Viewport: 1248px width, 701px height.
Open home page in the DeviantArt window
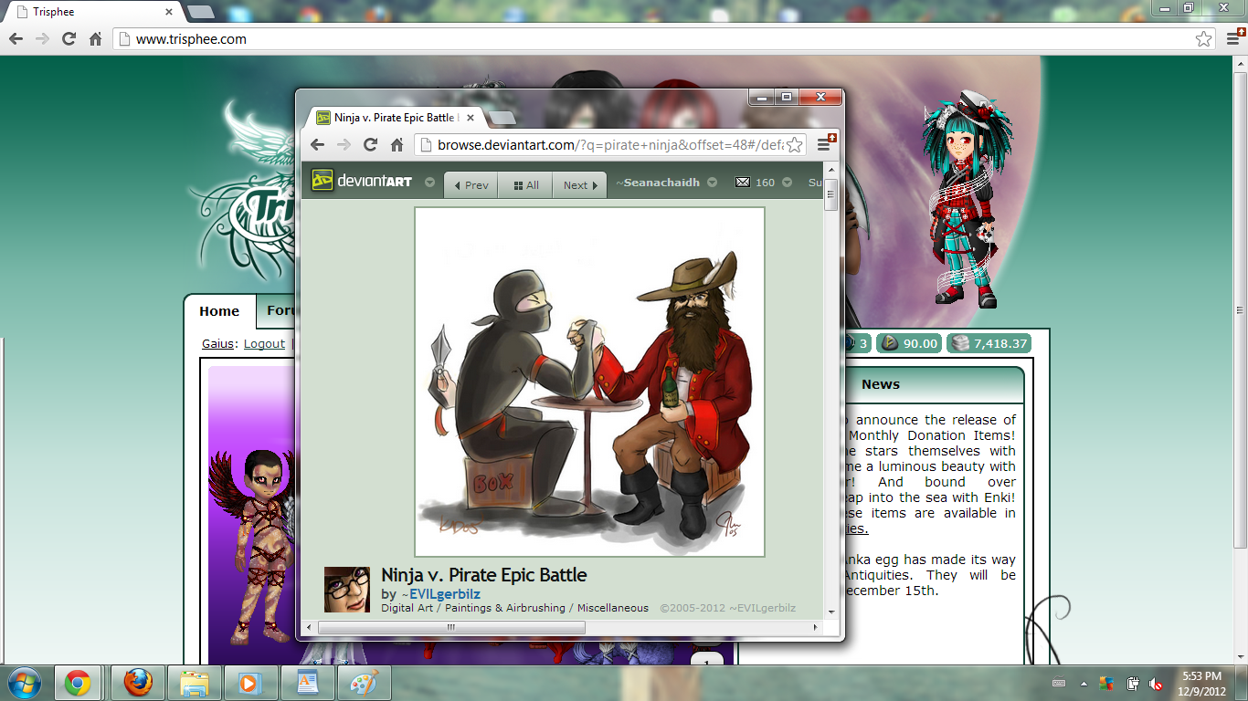[x=397, y=144]
